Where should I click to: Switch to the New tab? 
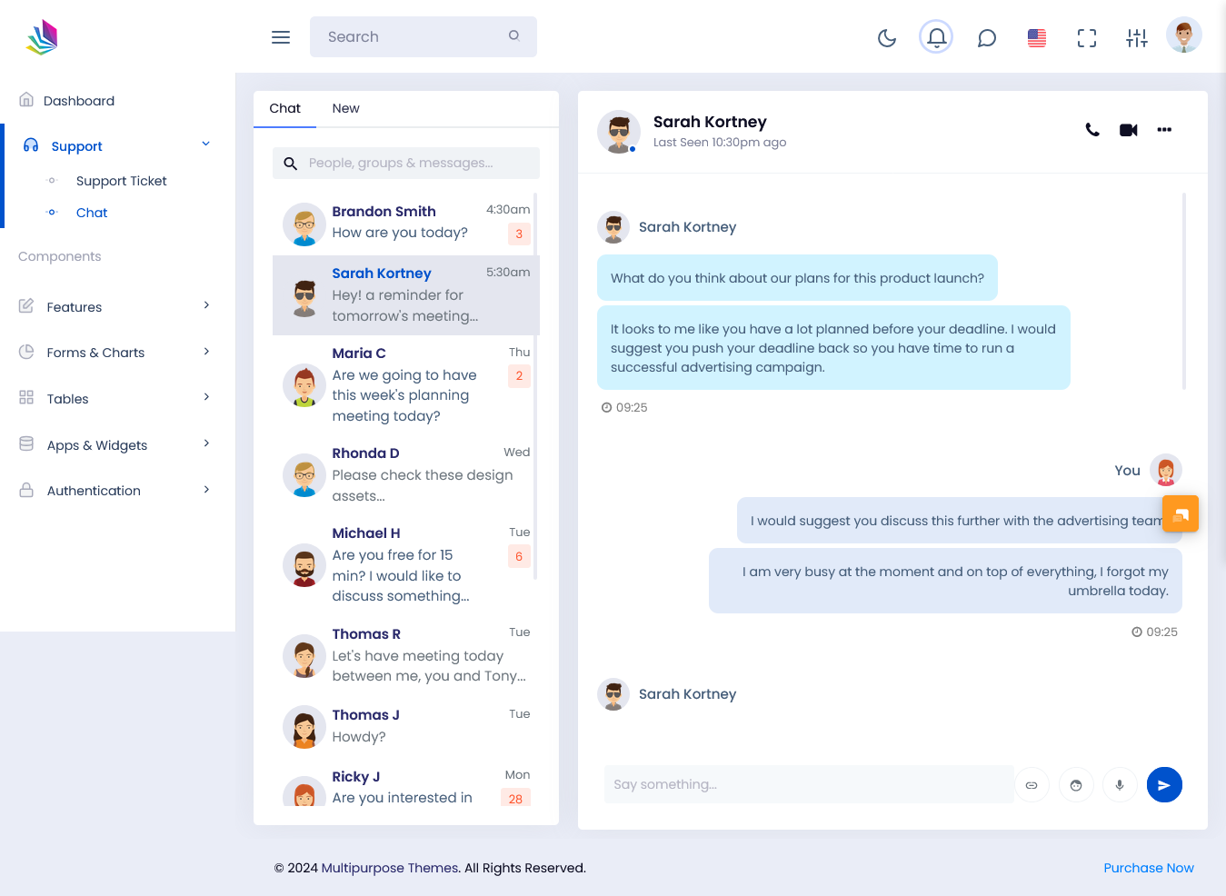click(345, 107)
